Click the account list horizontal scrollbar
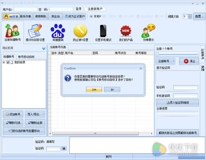The height and width of the screenshot is (160, 206). tap(96, 133)
